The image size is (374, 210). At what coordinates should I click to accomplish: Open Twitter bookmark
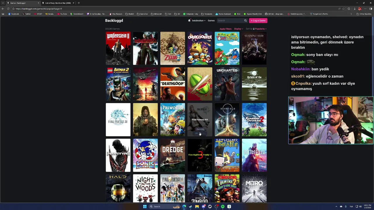(26, 14)
